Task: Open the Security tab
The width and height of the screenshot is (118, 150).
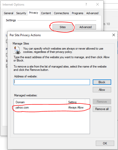Action: coord(21,13)
